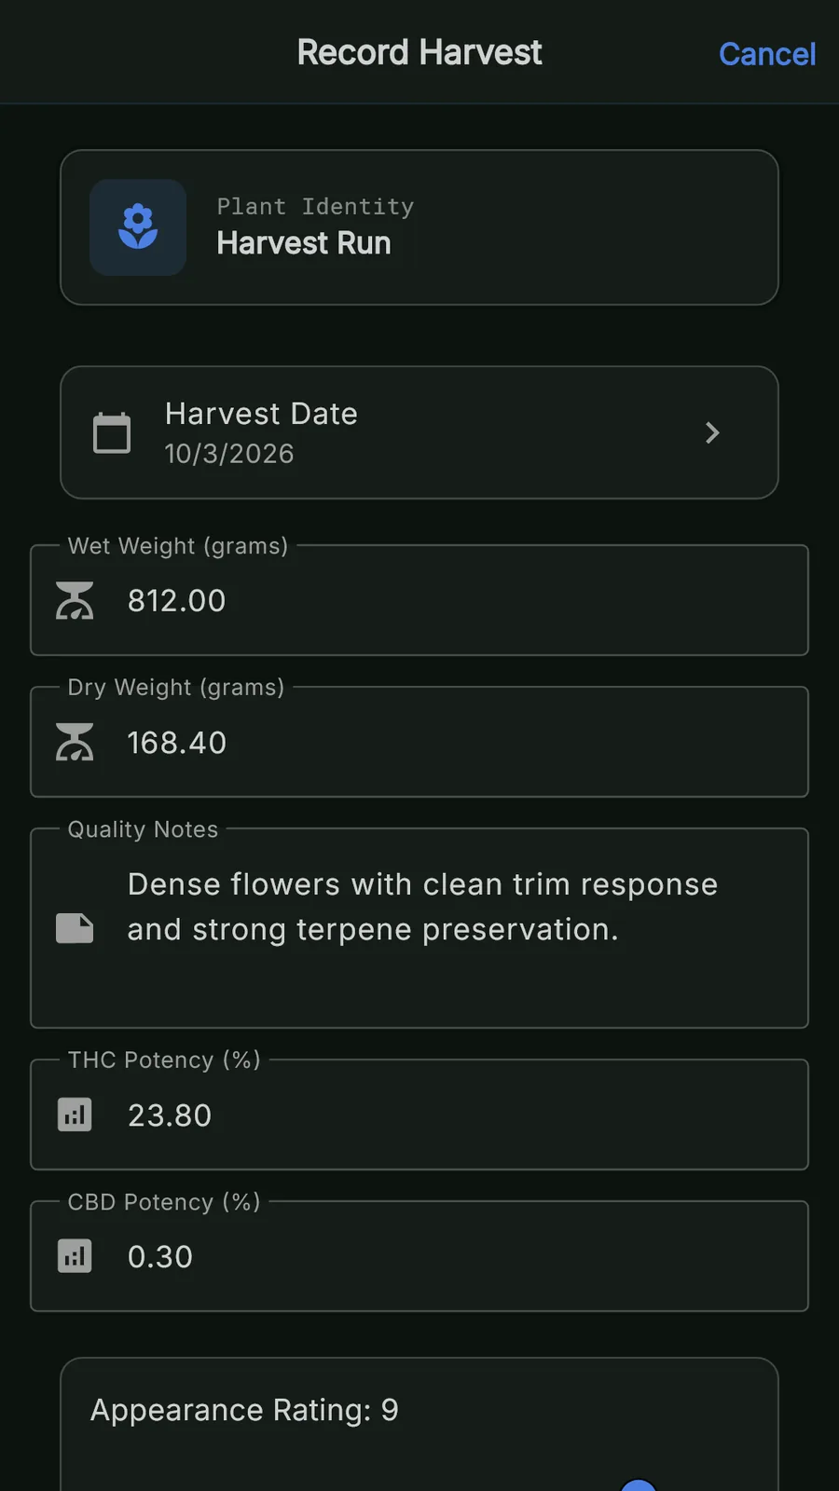The image size is (839, 1491).
Task: Expand Harvest Date with the chevron arrow
Action: click(712, 432)
